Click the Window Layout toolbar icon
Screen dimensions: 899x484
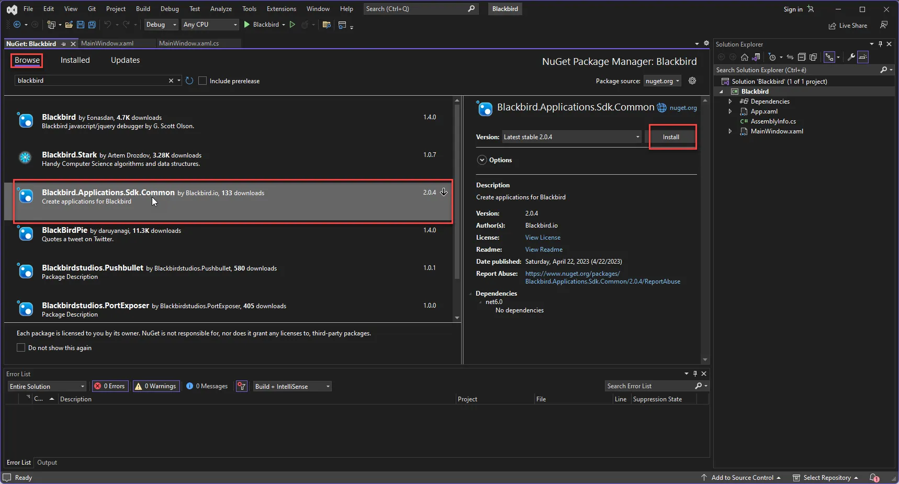click(342, 25)
